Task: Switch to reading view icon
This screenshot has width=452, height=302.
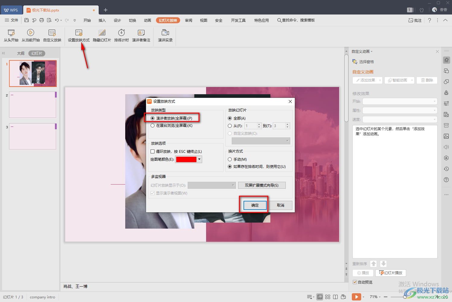Action: point(335,297)
